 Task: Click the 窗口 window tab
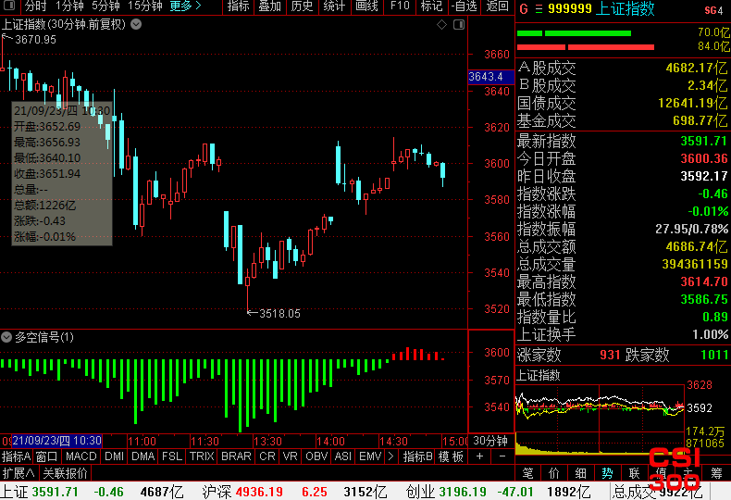[46, 456]
